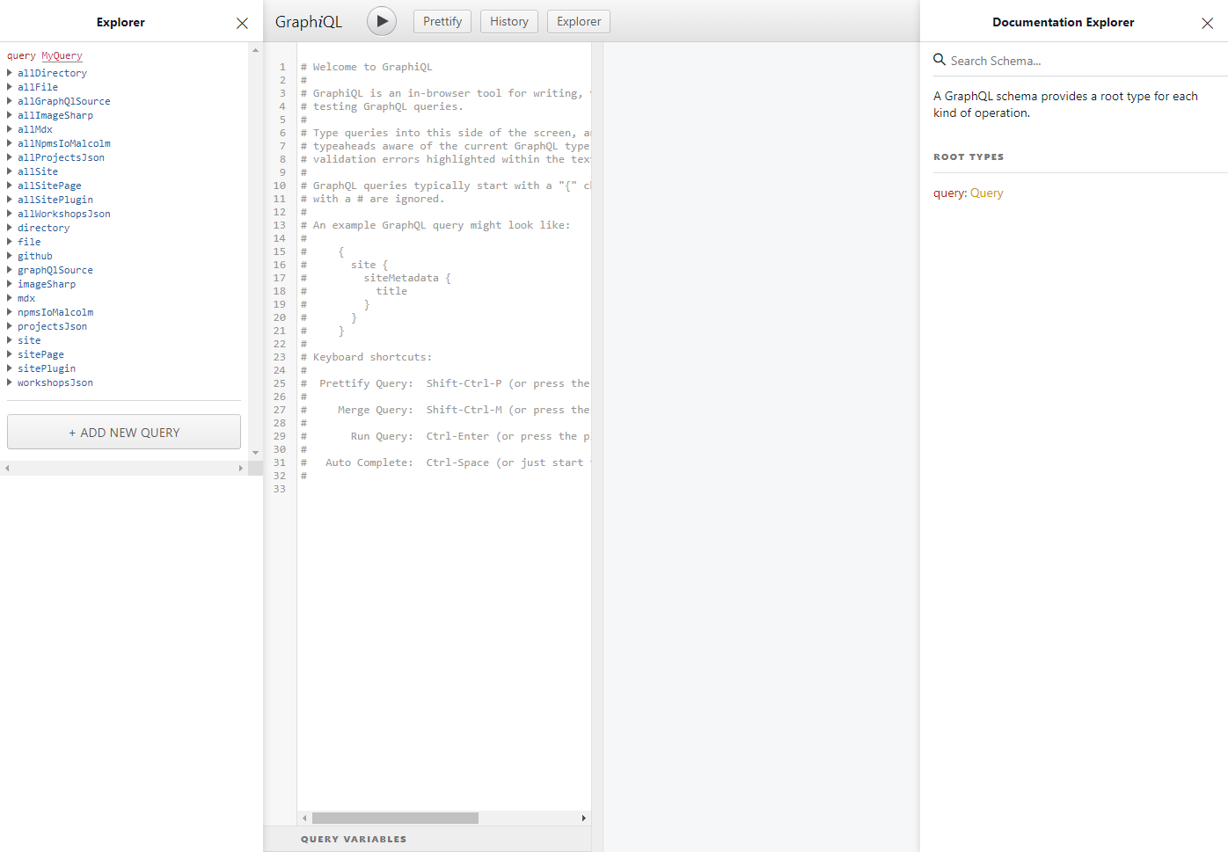Rename the MyQuery query name
Viewport: 1228px width, 852px height.
pos(62,55)
